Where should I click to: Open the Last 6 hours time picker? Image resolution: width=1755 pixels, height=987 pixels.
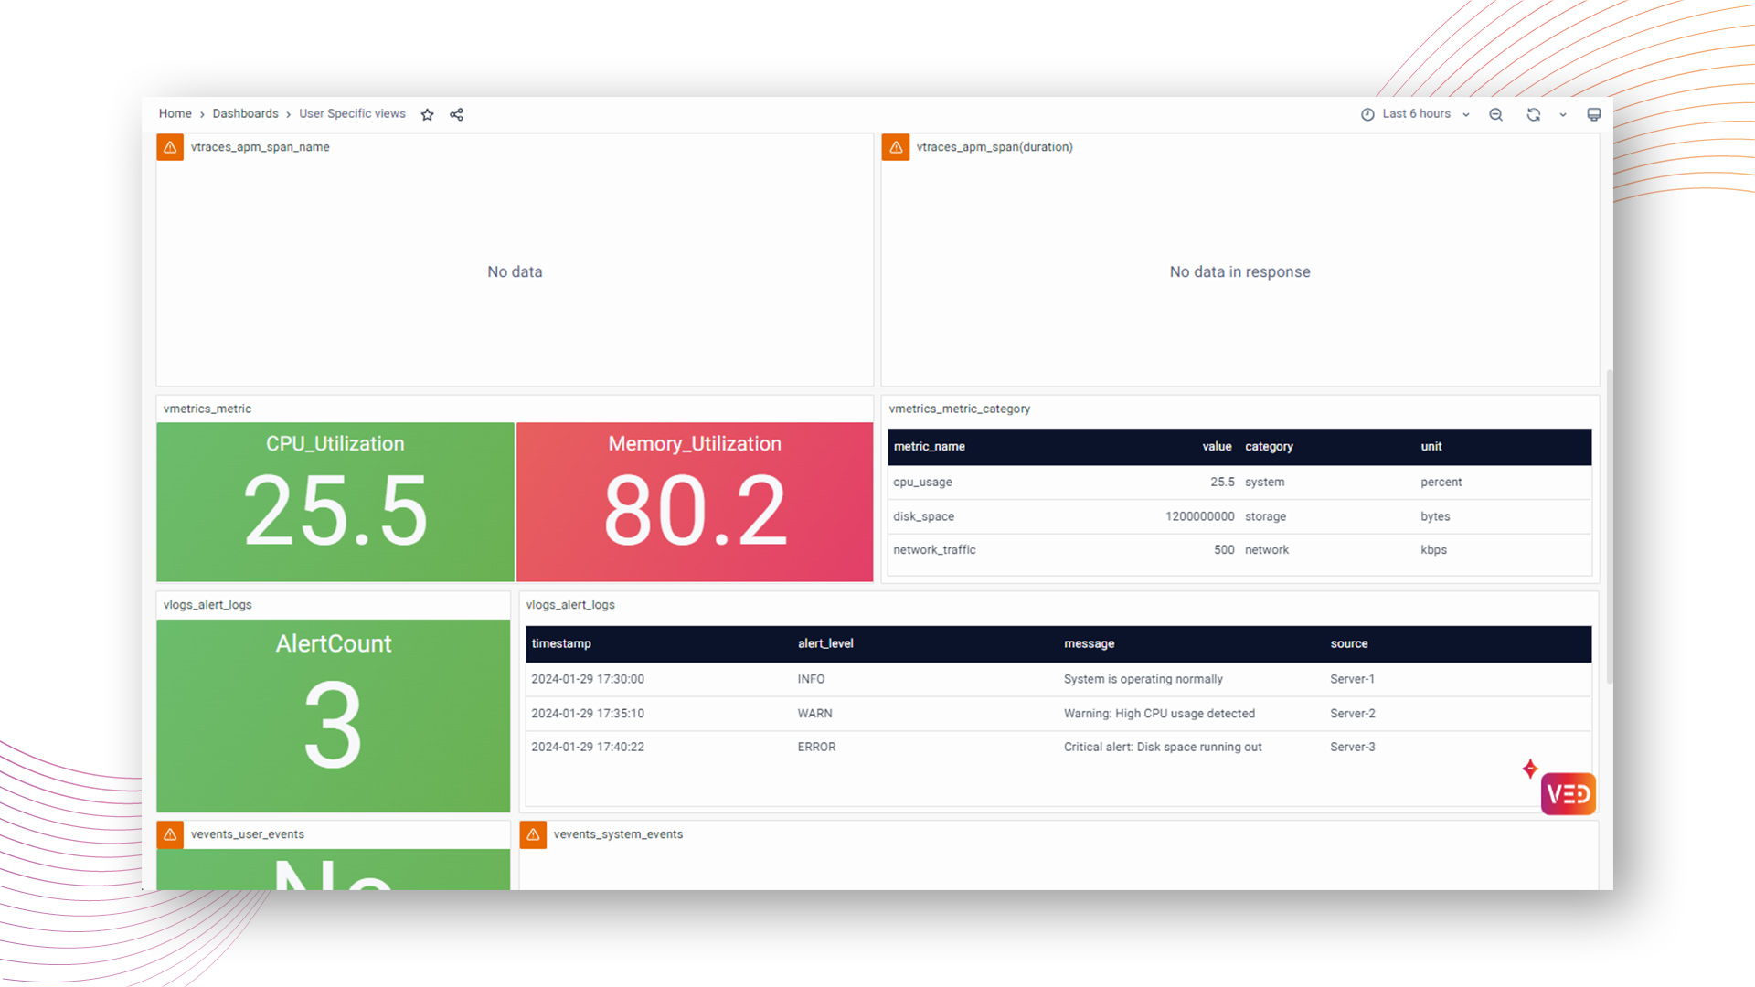(1415, 114)
